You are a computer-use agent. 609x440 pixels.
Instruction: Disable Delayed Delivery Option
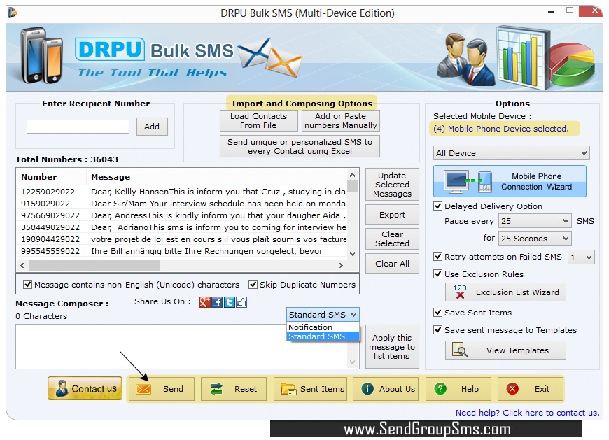point(437,206)
